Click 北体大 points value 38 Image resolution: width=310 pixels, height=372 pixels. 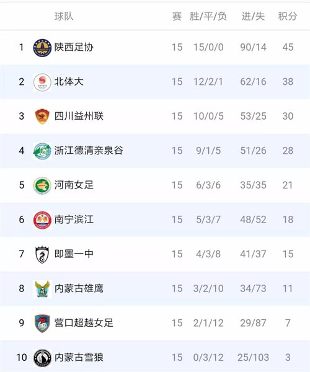pos(288,82)
